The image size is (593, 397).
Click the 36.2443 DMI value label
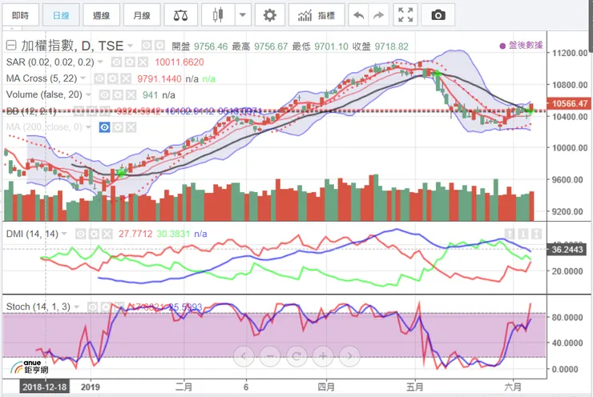click(x=566, y=249)
